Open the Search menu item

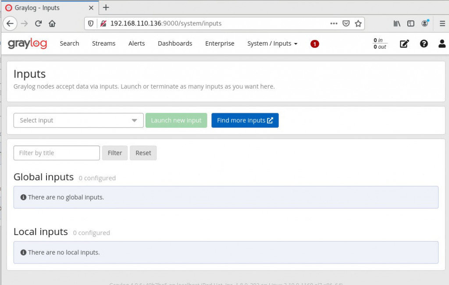[x=69, y=43]
